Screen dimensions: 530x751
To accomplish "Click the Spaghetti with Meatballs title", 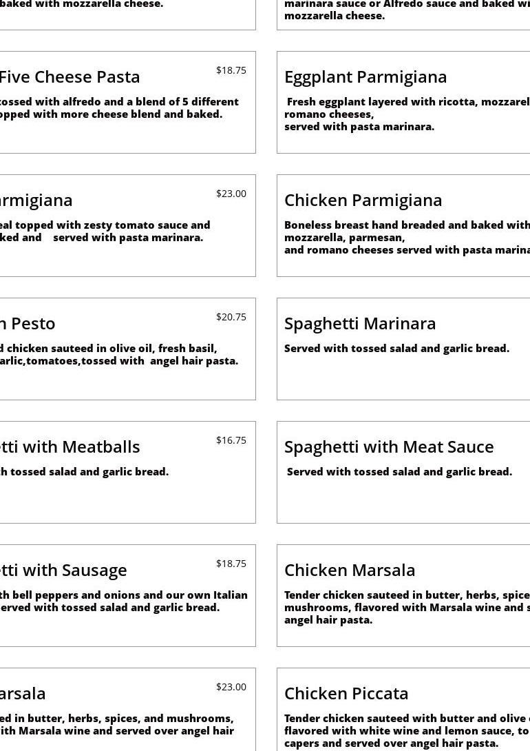I will click(69, 446).
